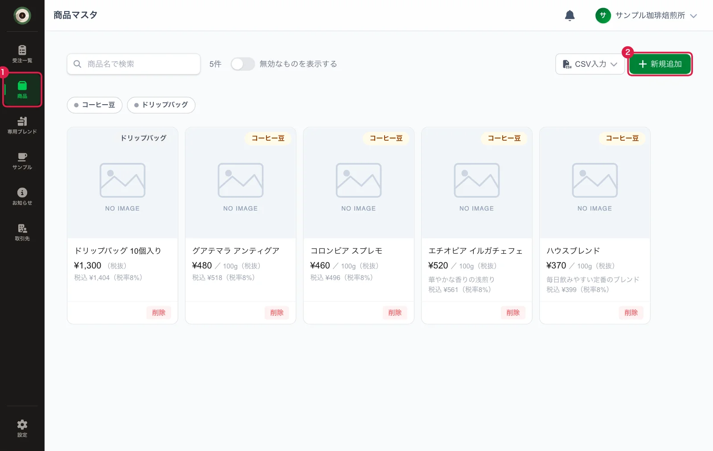The width and height of the screenshot is (713, 451).
Task: Delete コロンビア スプレモ product
Action: click(x=395, y=313)
